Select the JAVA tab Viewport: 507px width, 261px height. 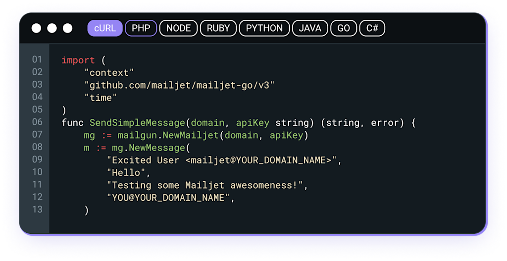(310, 28)
